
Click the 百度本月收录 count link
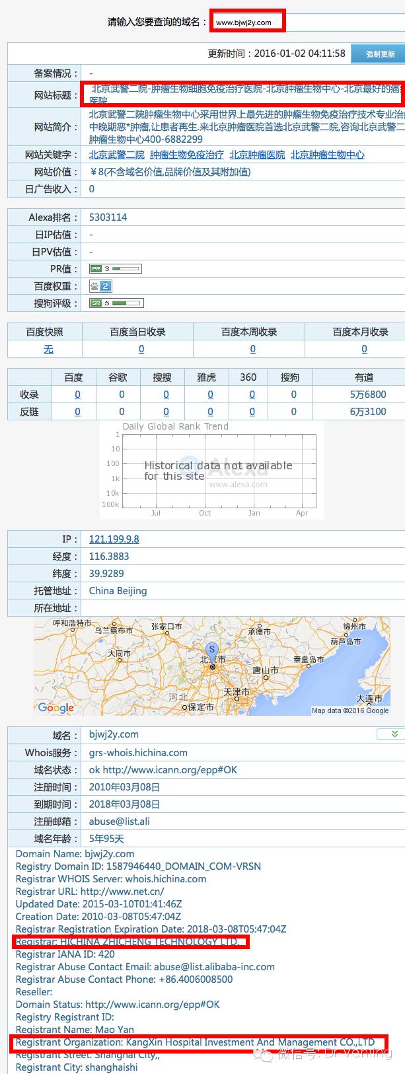point(364,349)
